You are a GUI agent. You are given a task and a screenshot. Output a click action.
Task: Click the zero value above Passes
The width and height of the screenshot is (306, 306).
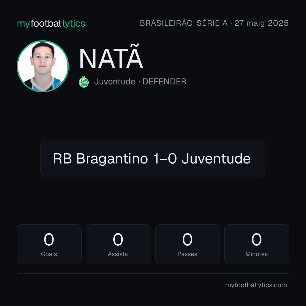tap(187, 239)
